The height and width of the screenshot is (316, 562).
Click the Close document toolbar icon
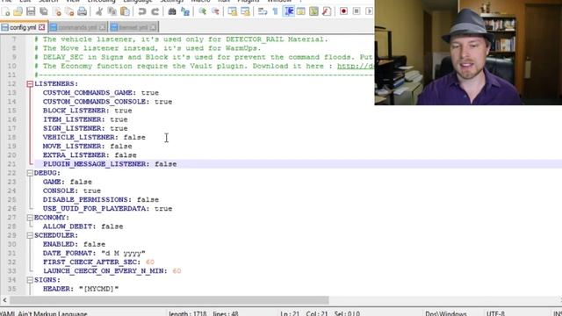(57, 11)
